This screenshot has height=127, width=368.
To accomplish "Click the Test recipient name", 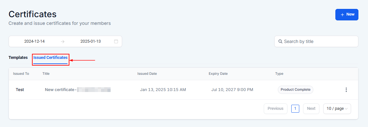I will pyautogui.click(x=20, y=90).
